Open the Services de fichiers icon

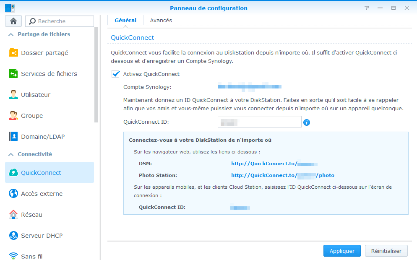pyautogui.click(x=13, y=74)
